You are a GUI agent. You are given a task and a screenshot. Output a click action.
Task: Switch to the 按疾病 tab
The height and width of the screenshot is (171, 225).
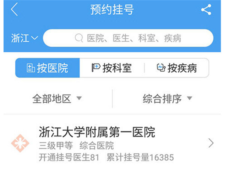coord(177,68)
